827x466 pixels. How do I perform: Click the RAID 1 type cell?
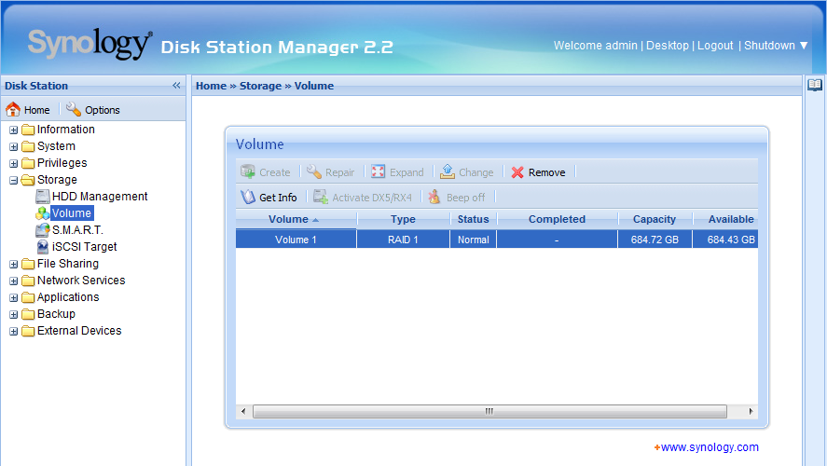pyautogui.click(x=403, y=240)
